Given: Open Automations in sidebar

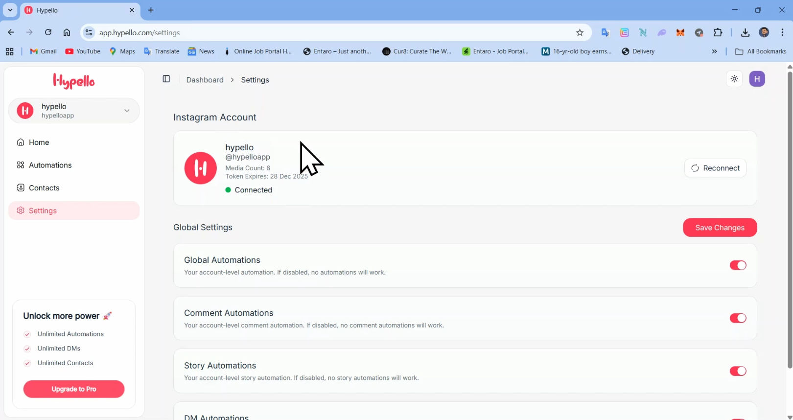Looking at the screenshot, I should 74,165.
